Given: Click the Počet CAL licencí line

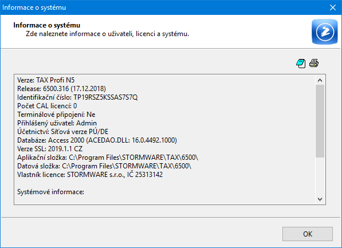Looking at the screenshot, I should 47,106.
